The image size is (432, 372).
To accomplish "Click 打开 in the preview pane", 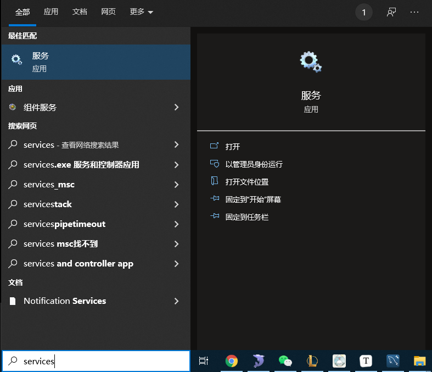I will pyautogui.click(x=233, y=146).
